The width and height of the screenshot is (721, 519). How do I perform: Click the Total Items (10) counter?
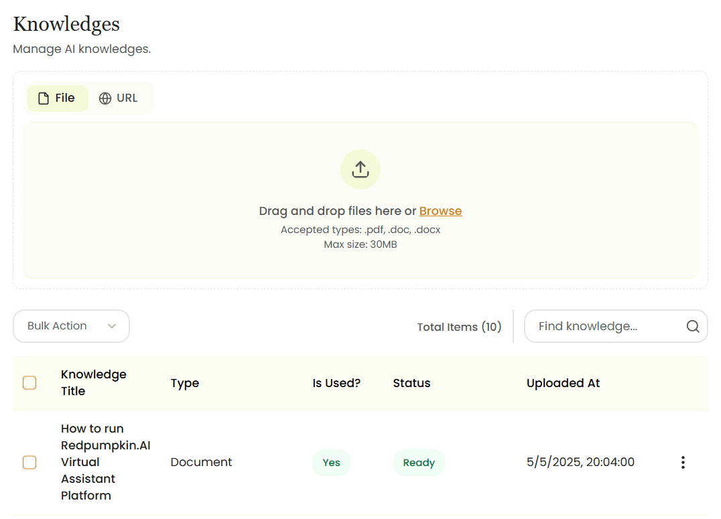[x=459, y=326]
